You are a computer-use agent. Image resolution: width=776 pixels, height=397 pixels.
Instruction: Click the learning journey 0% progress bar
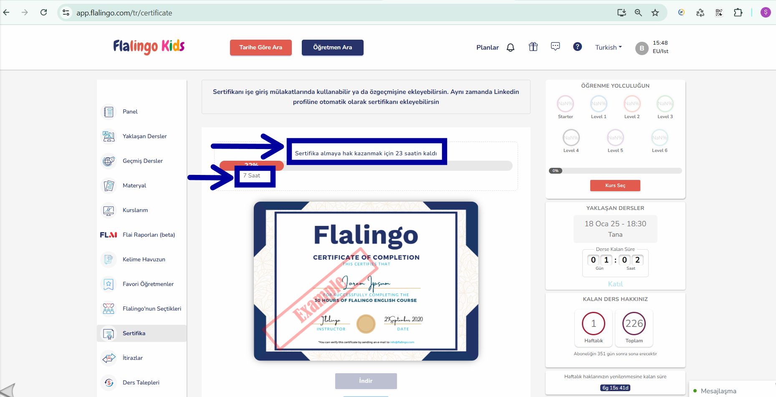coord(615,171)
